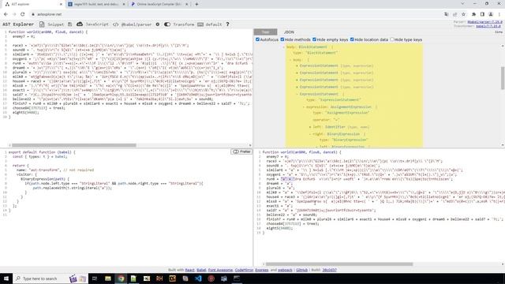Viewport: 505px width, 284px height.
Task: Close the regex101 browser tab
Action: click(x=124, y=4)
